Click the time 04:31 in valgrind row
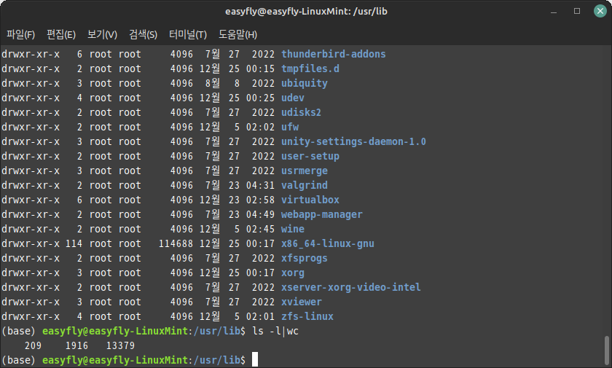Viewport: 612px width, 368px height. (260, 185)
